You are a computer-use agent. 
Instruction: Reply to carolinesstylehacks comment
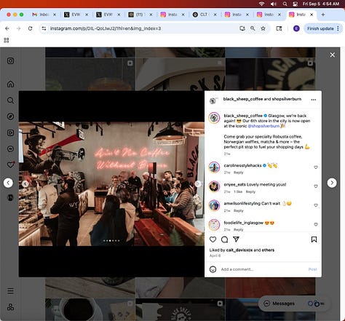pos(238,173)
